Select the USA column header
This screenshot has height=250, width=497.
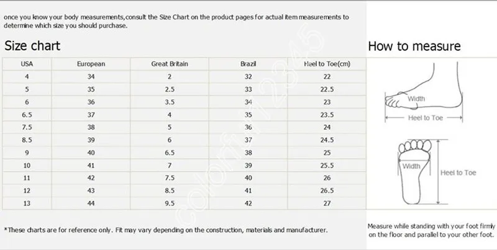click(27, 64)
